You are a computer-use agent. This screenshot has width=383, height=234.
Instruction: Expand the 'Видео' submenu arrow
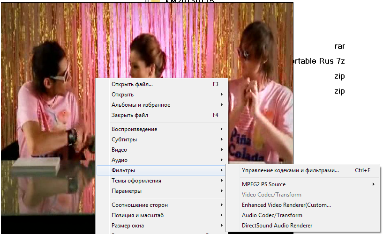pyautogui.click(x=221, y=150)
